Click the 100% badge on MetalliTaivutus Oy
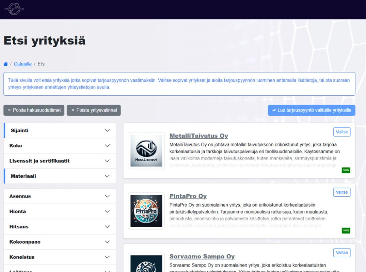This screenshot has width=366, height=272. coord(346,170)
